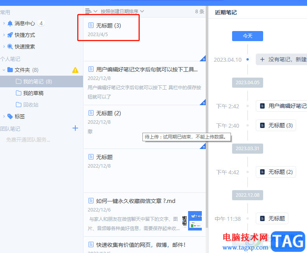Screen dimensions: 307x253
Task: Click the pending upload arrow on 用户编辑好笔记 note
Action: click(x=203, y=102)
